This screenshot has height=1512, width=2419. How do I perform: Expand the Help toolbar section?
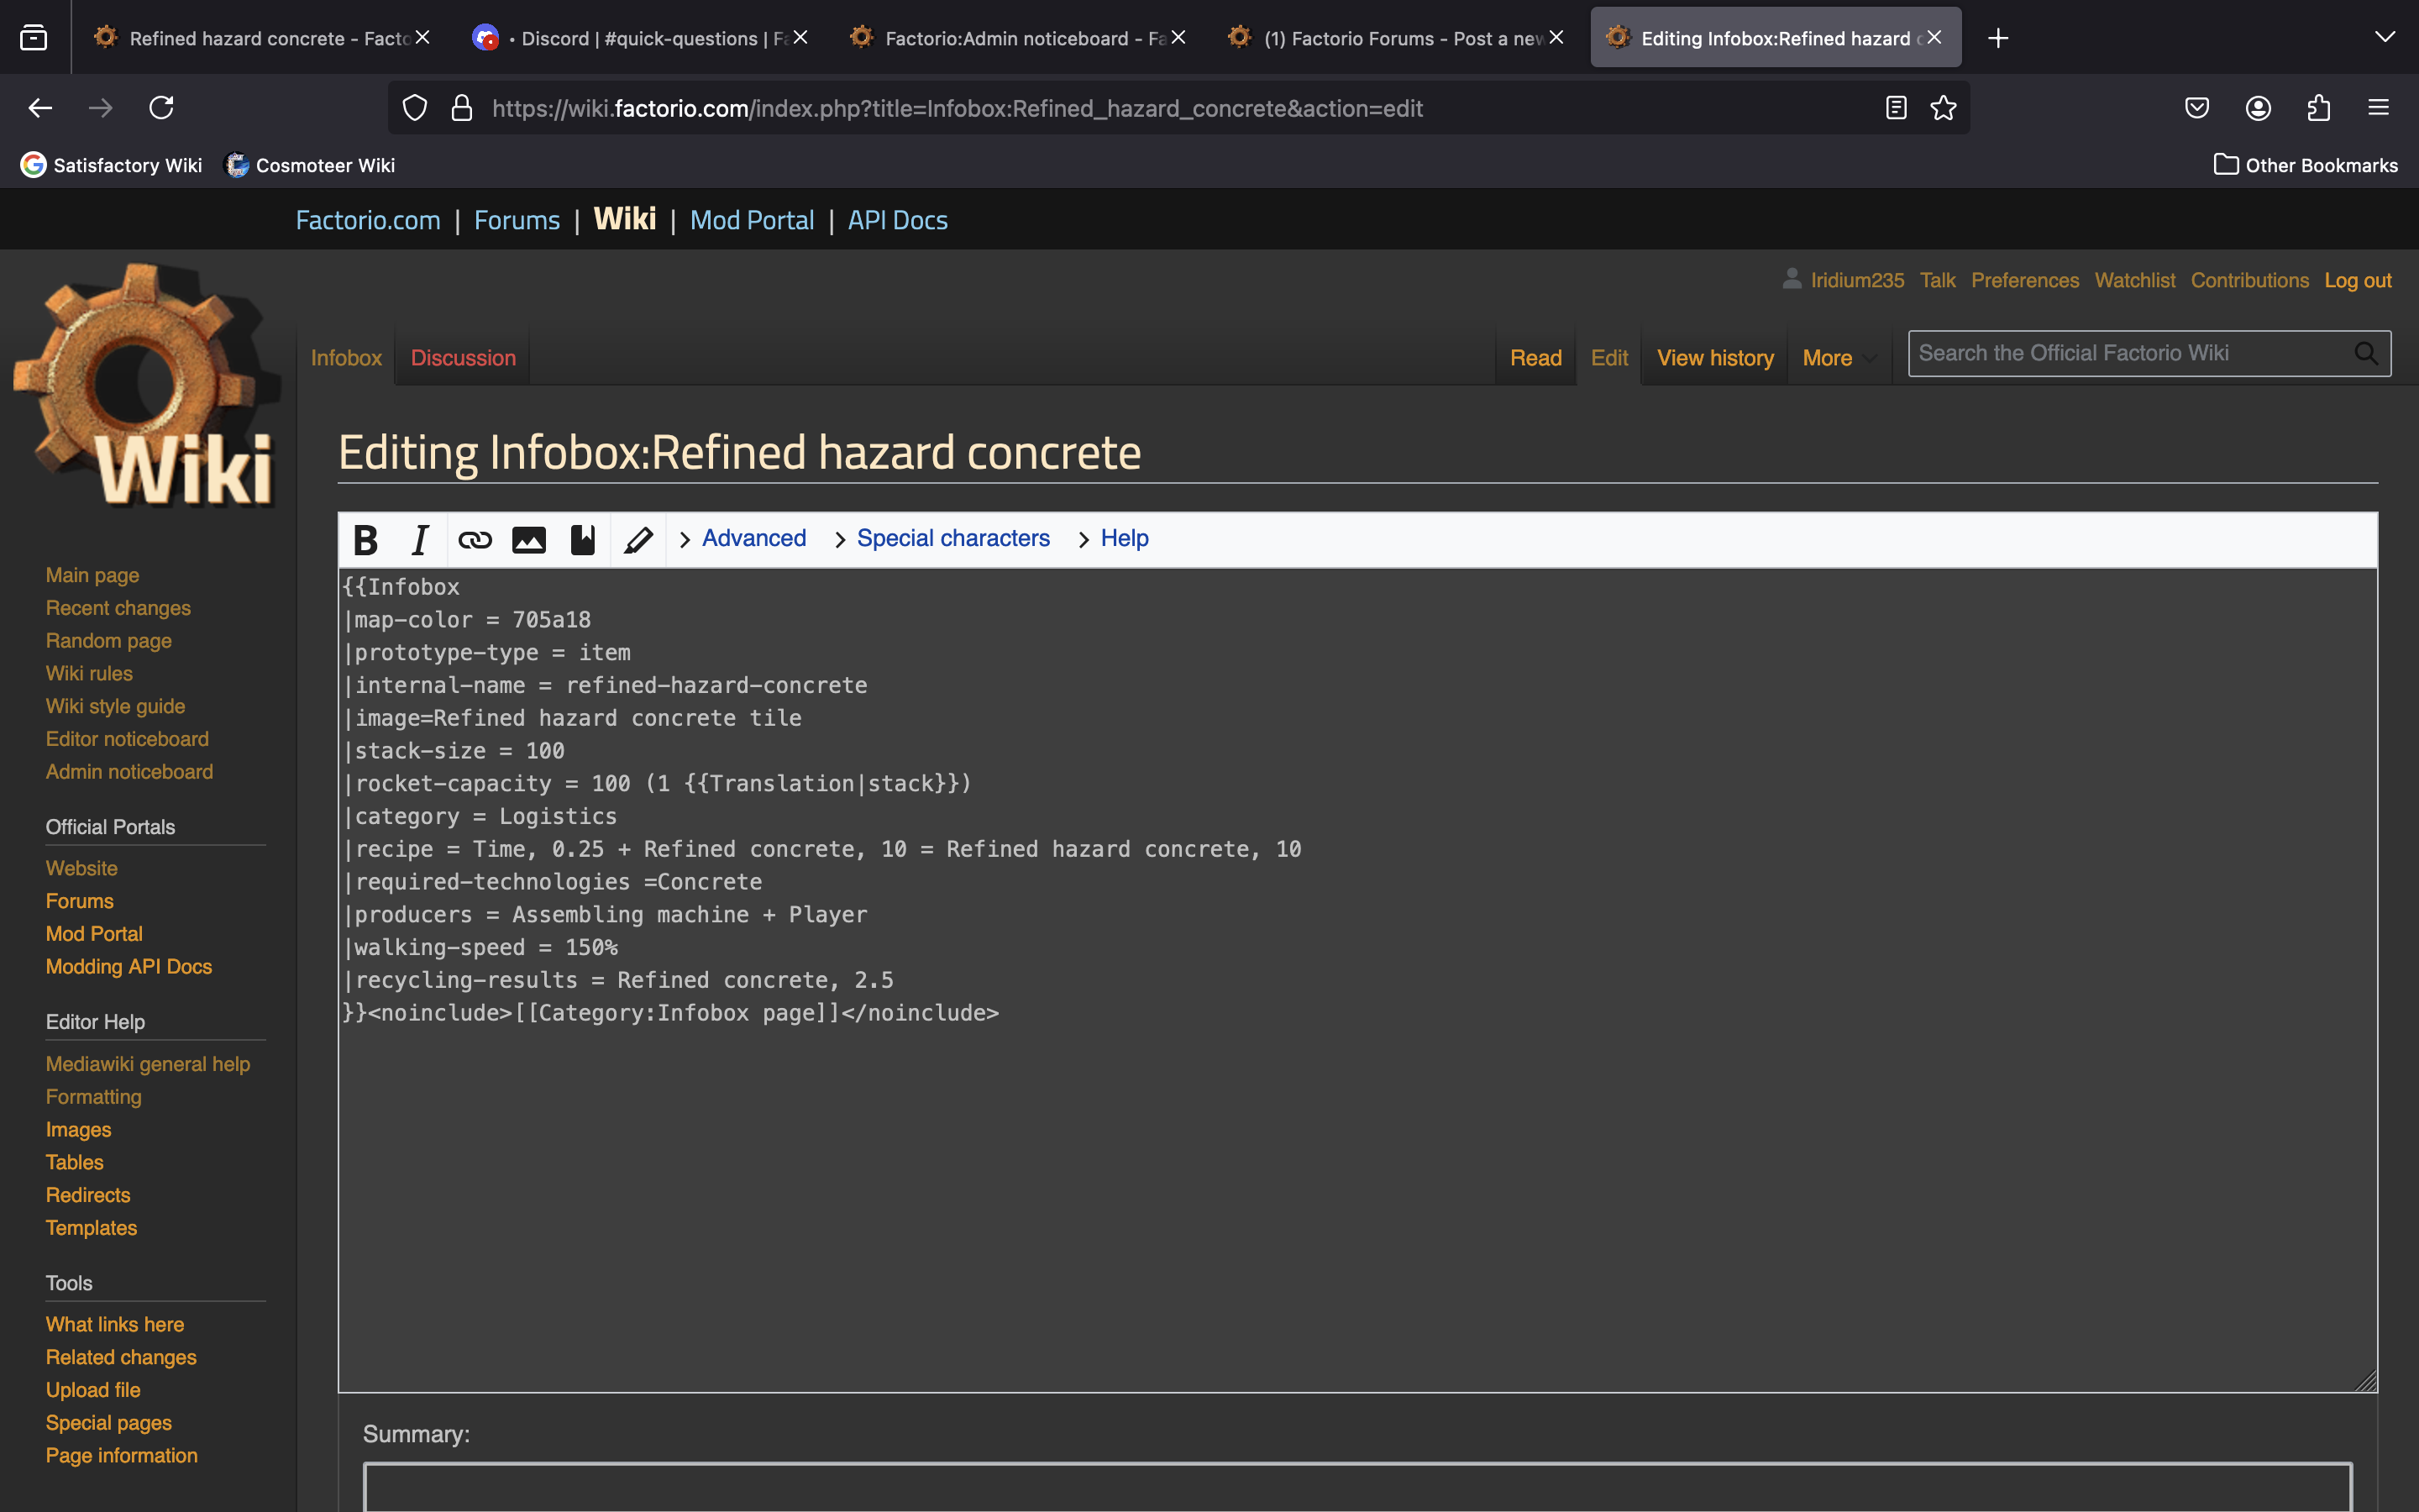point(1124,538)
